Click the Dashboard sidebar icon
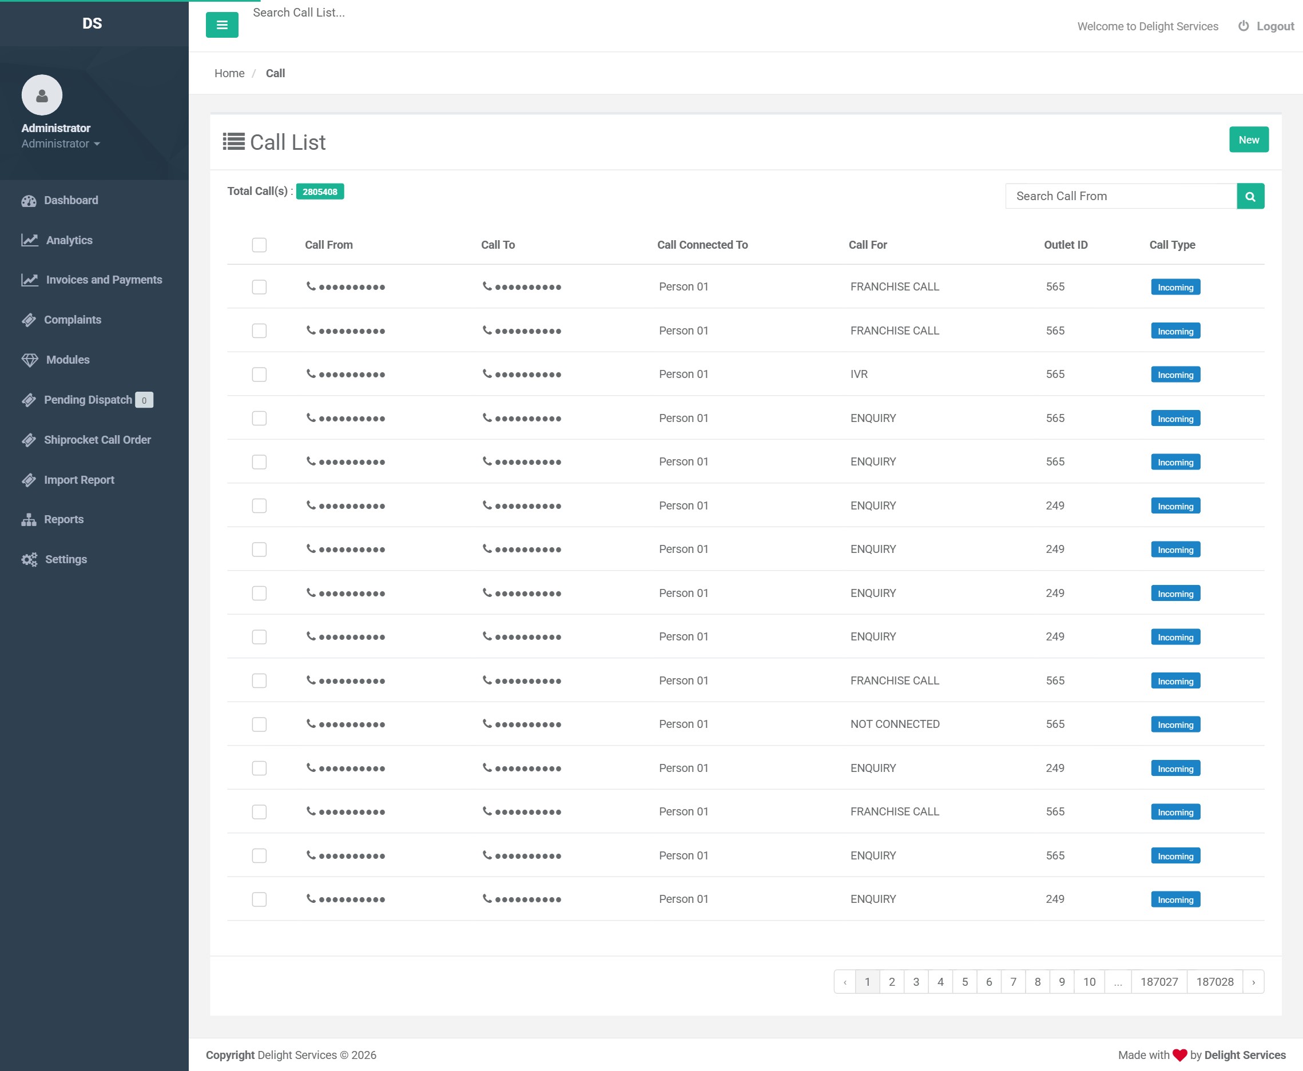Screen dimensions: 1303x1071 click(x=29, y=201)
